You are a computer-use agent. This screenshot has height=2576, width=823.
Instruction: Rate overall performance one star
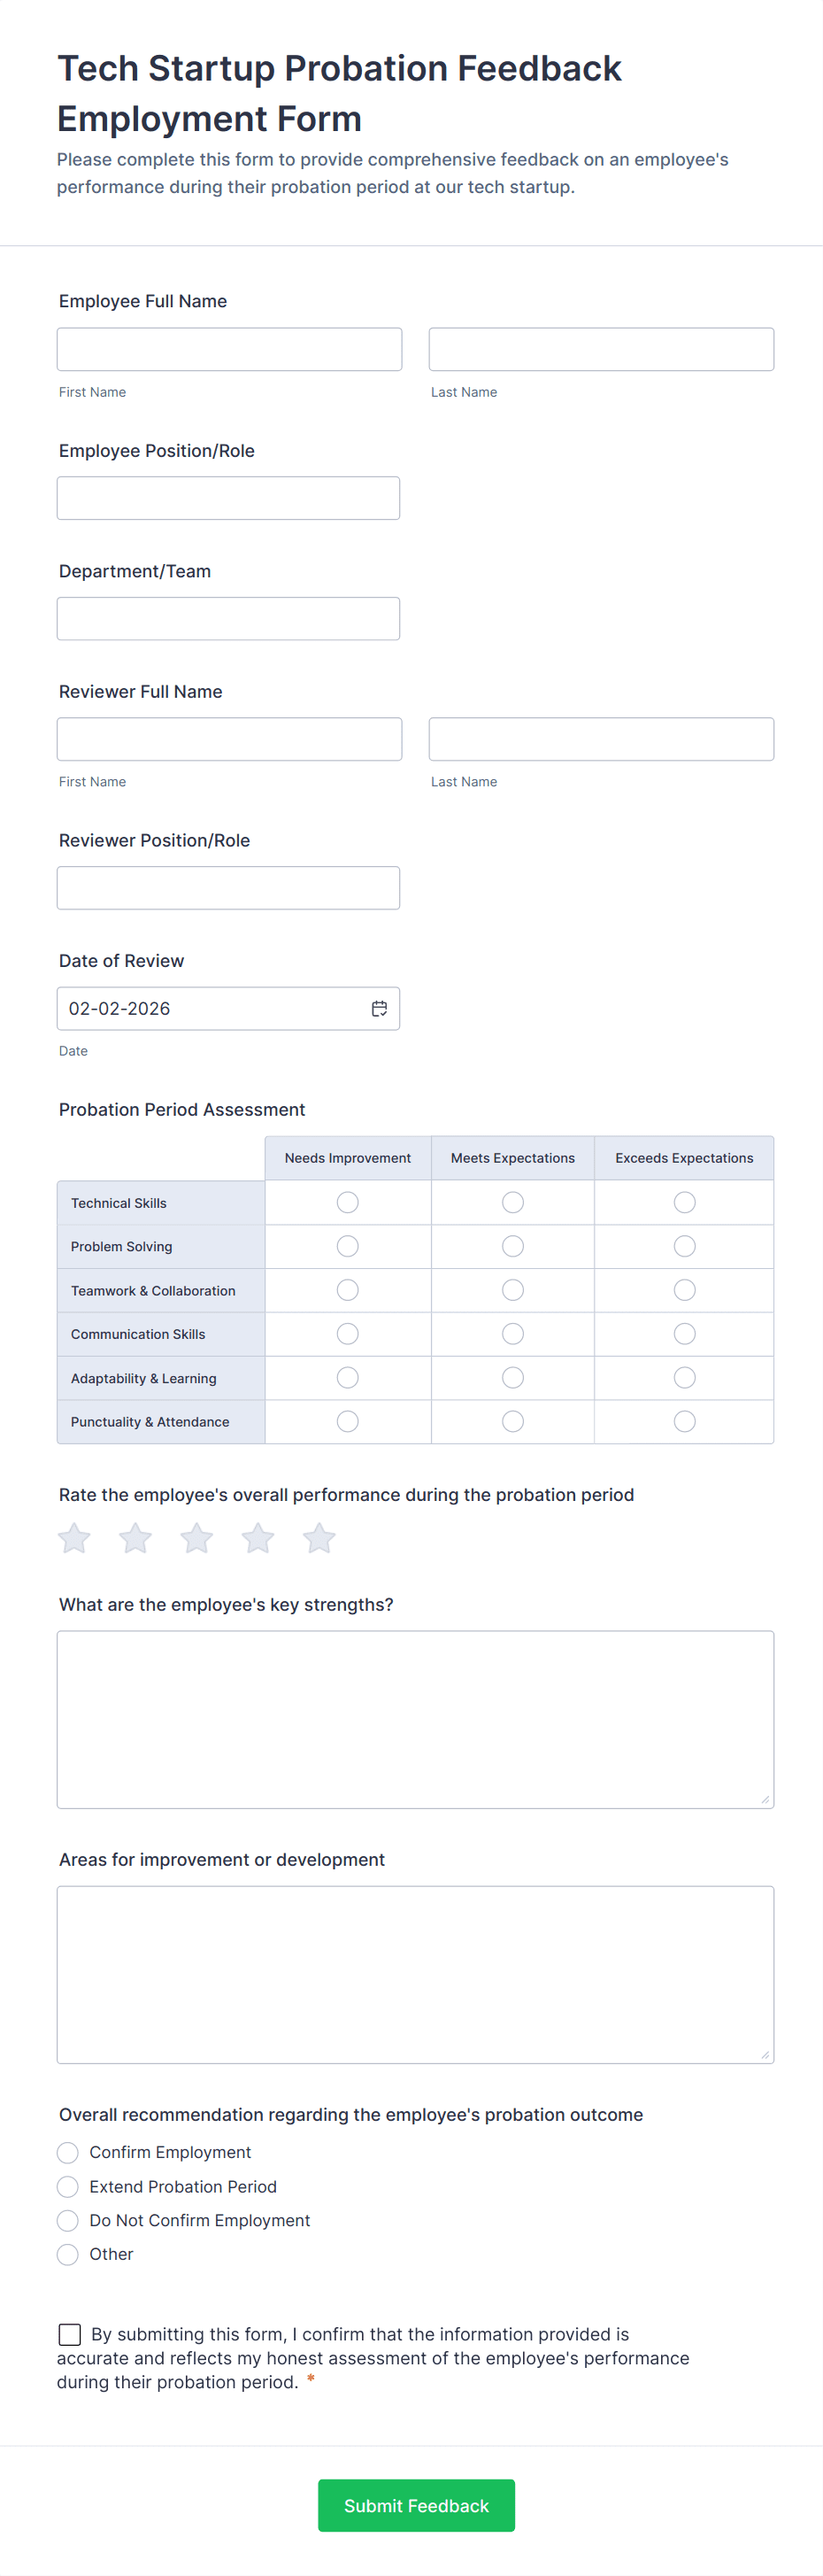[75, 1538]
